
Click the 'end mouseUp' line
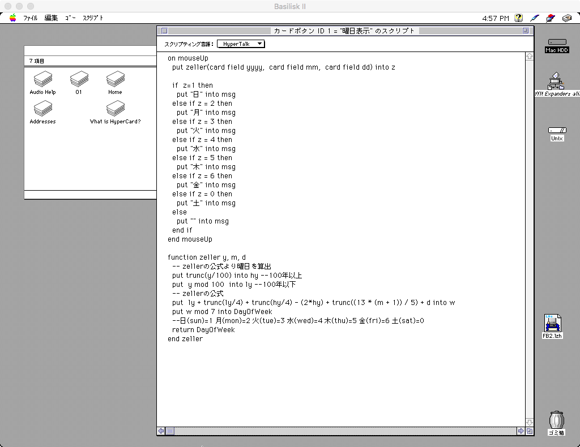pos(190,239)
